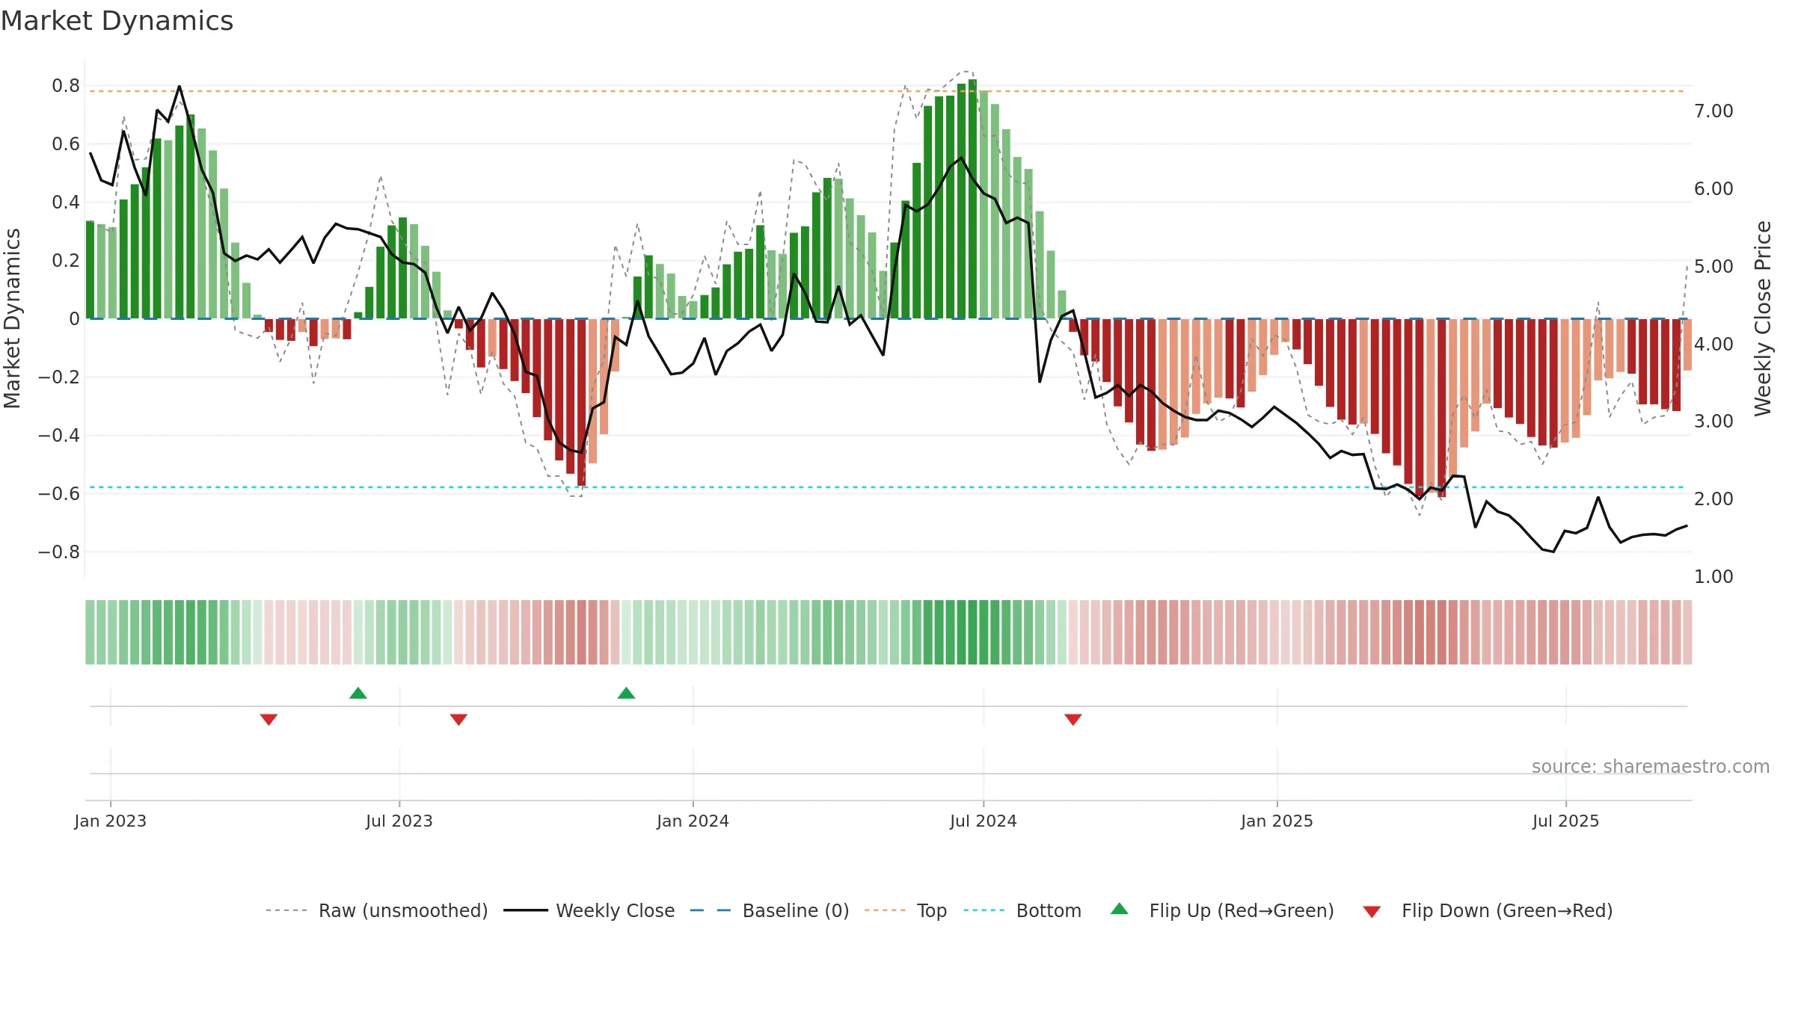
Task: Click the Jan 2024 axis label
Action: (693, 821)
